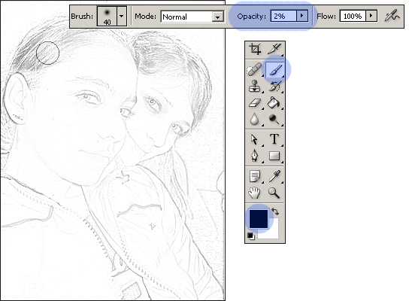Open the Brush preset picker dropdown
The height and width of the screenshot is (301, 409).
(x=122, y=17)
